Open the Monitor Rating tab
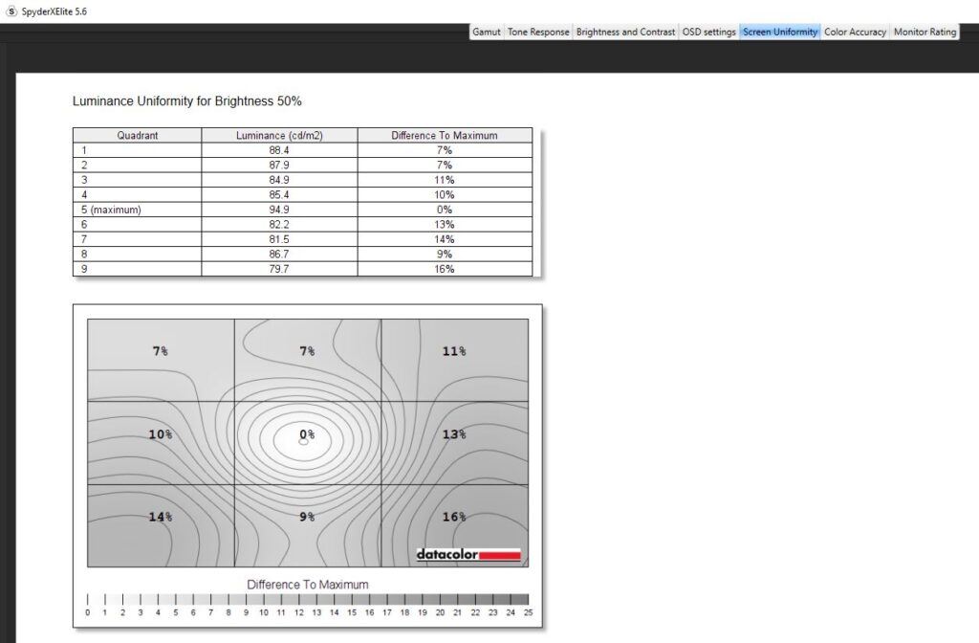The image size is (979, 643). tap(925, 32)
